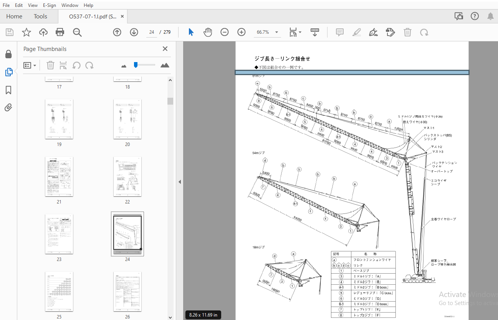
Task: Open the Fill and Sign pen tool
Action: [373, 32]
